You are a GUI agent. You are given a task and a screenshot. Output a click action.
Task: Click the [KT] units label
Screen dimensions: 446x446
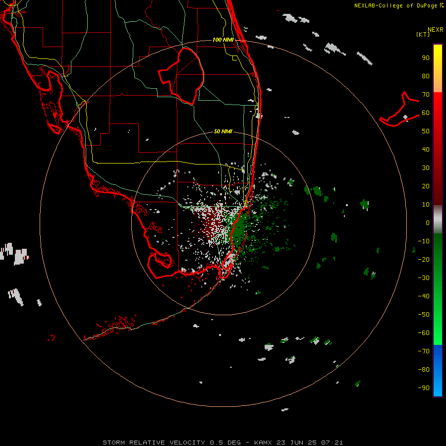[423, 34]
